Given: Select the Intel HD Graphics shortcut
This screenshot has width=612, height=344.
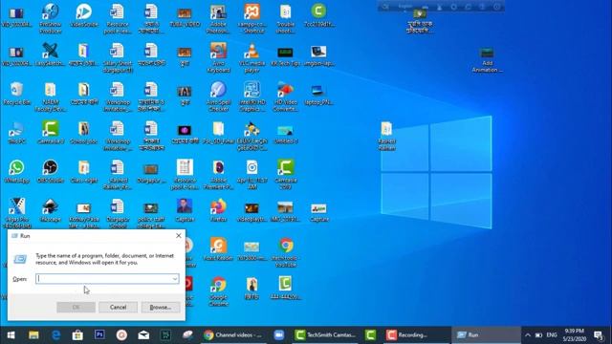Looking at the screenshot, I should point(251,97).
